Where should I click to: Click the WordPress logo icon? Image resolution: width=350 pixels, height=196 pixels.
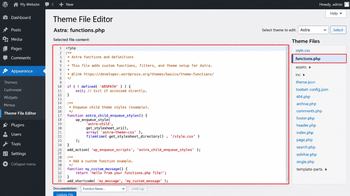[x=5, y=4]
